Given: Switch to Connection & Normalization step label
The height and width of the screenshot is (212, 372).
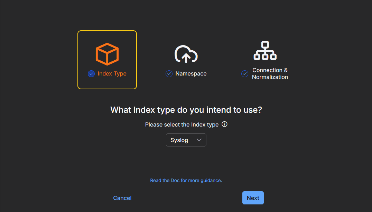Looking at the screenshot, I should [270, 74].
